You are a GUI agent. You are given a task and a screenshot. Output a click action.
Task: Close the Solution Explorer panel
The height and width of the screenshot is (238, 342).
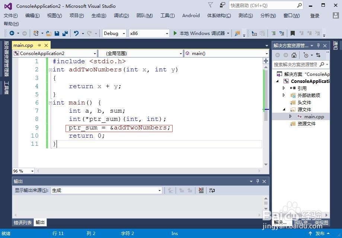coord(325,45)
